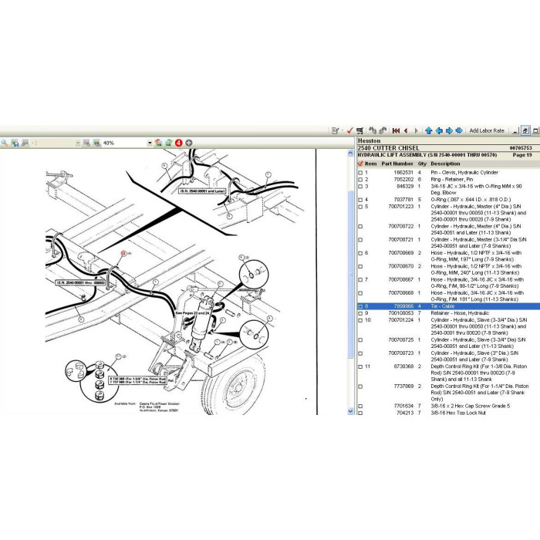Click part number 700700722
Viewport: 540px width, 540px height.
401,227
